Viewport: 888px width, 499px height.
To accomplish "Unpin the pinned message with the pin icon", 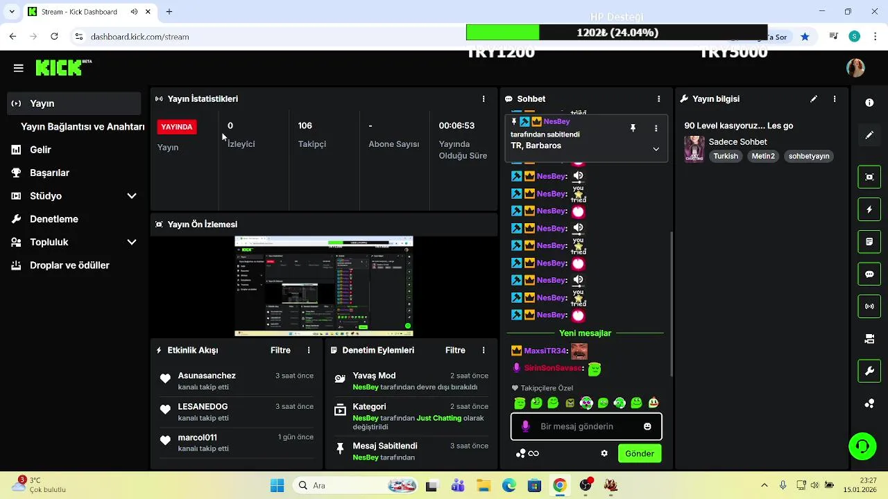I will (633, 128).
